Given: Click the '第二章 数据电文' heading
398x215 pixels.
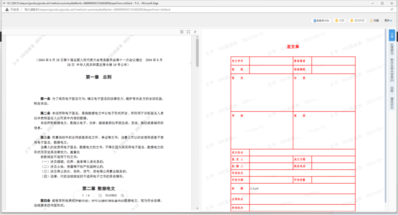Looking at the screenshot, I should (99, 188).
